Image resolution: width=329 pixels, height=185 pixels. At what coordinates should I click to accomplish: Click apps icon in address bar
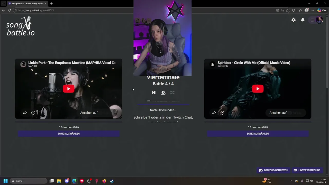click(278, 10)
